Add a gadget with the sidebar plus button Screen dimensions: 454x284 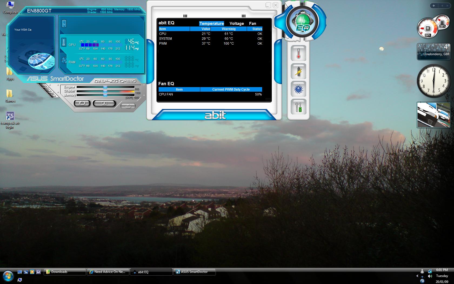(434, 5)
